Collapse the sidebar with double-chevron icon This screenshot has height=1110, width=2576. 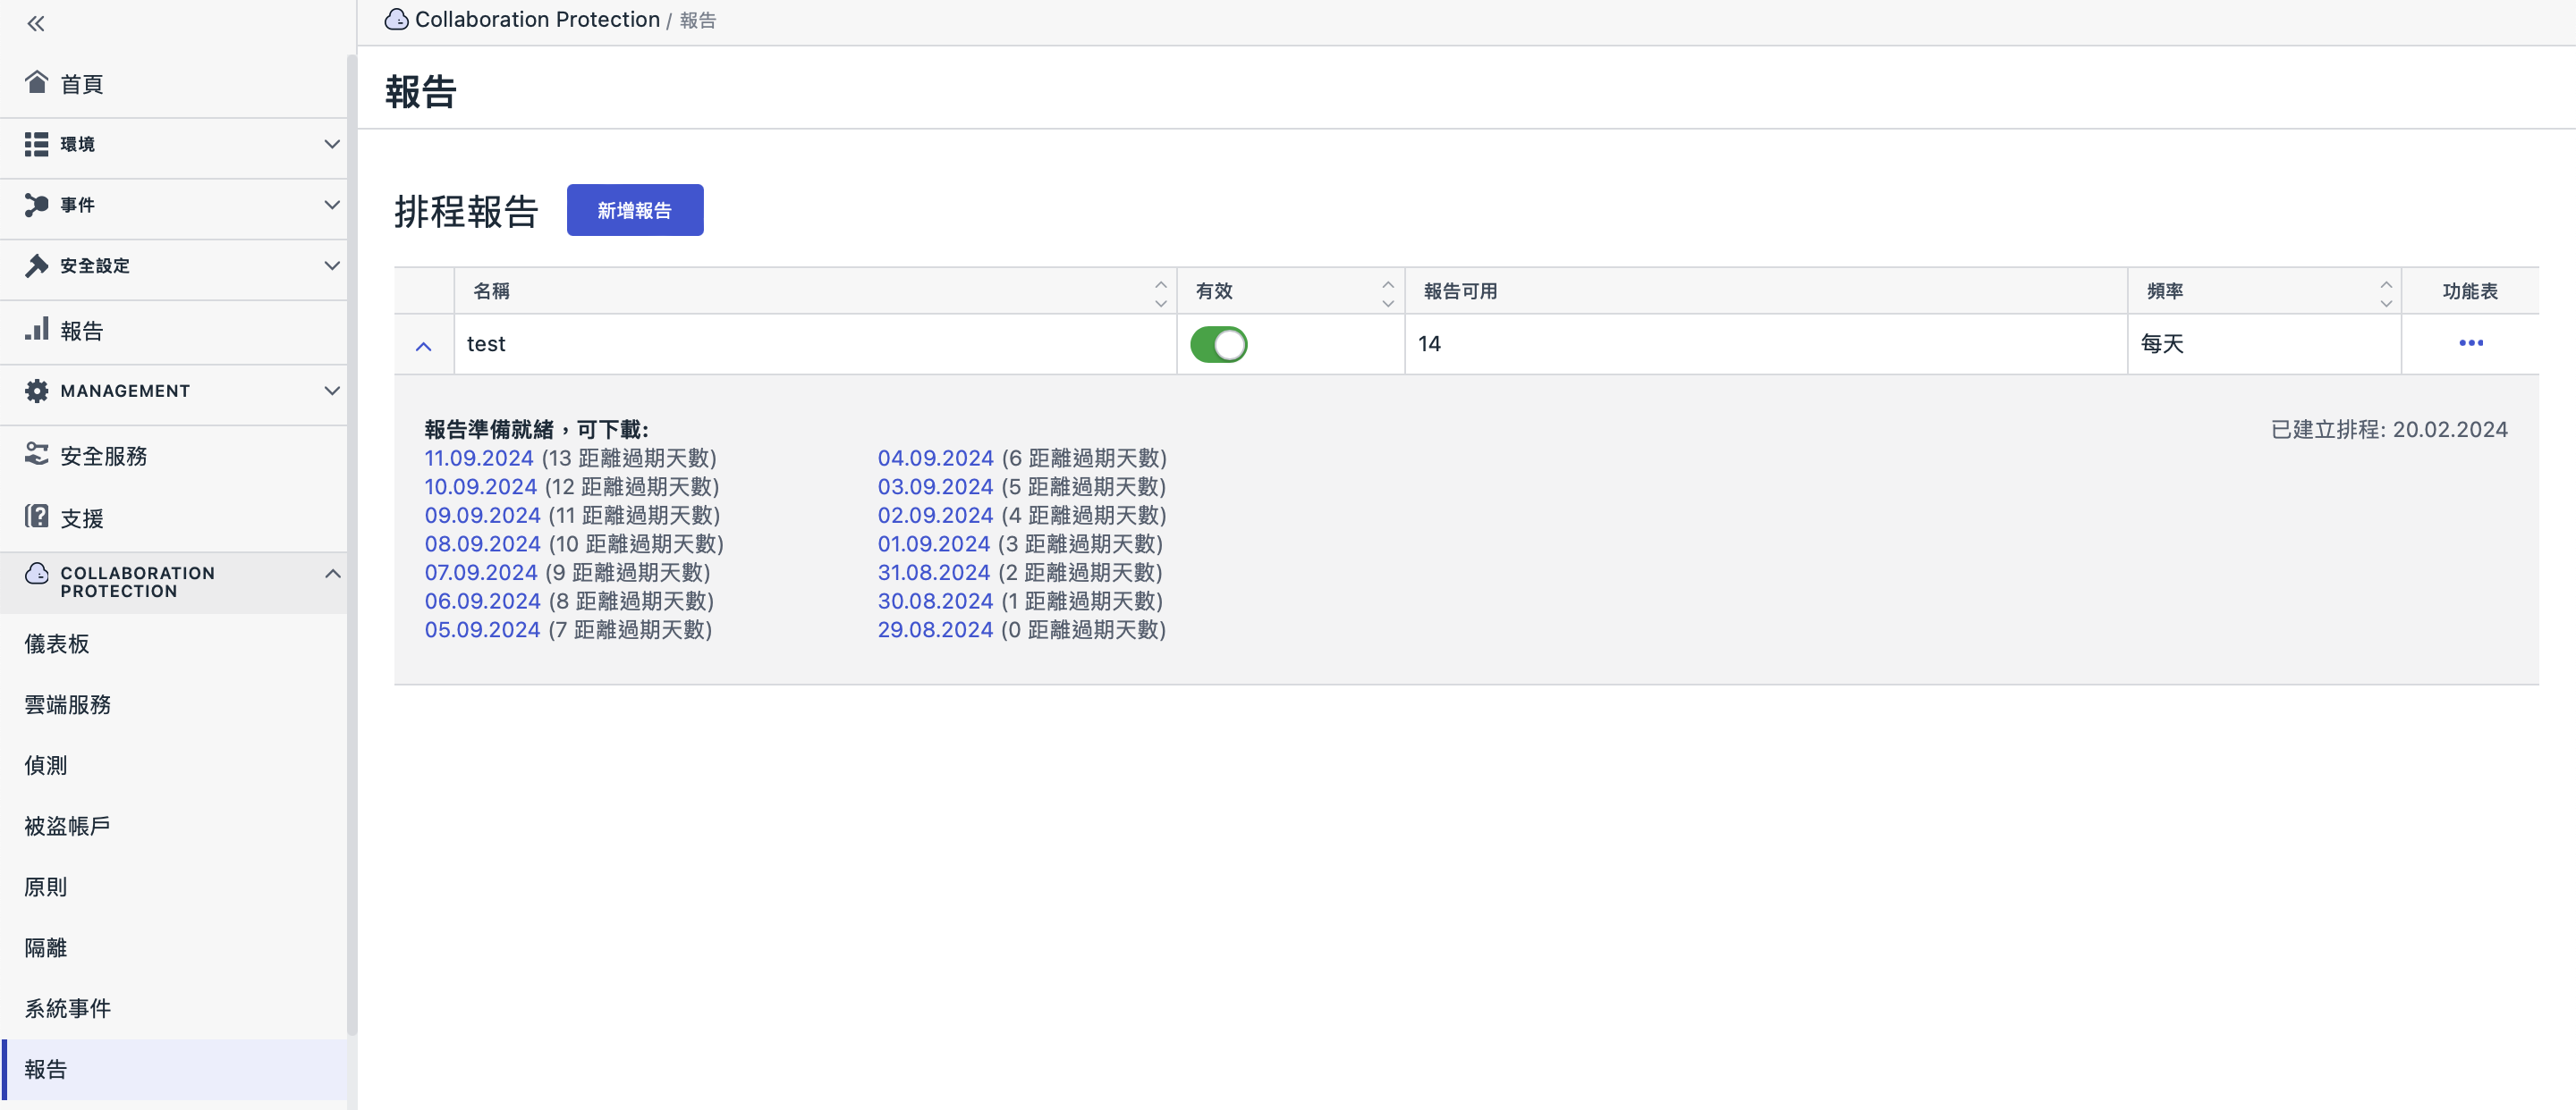[x=36, y=23]
